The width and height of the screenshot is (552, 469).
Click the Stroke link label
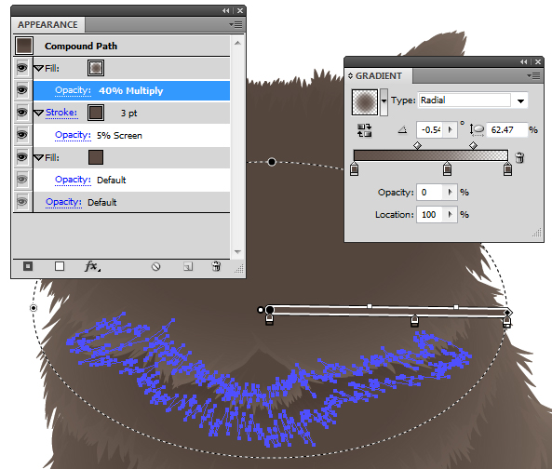tap(61, 113)
